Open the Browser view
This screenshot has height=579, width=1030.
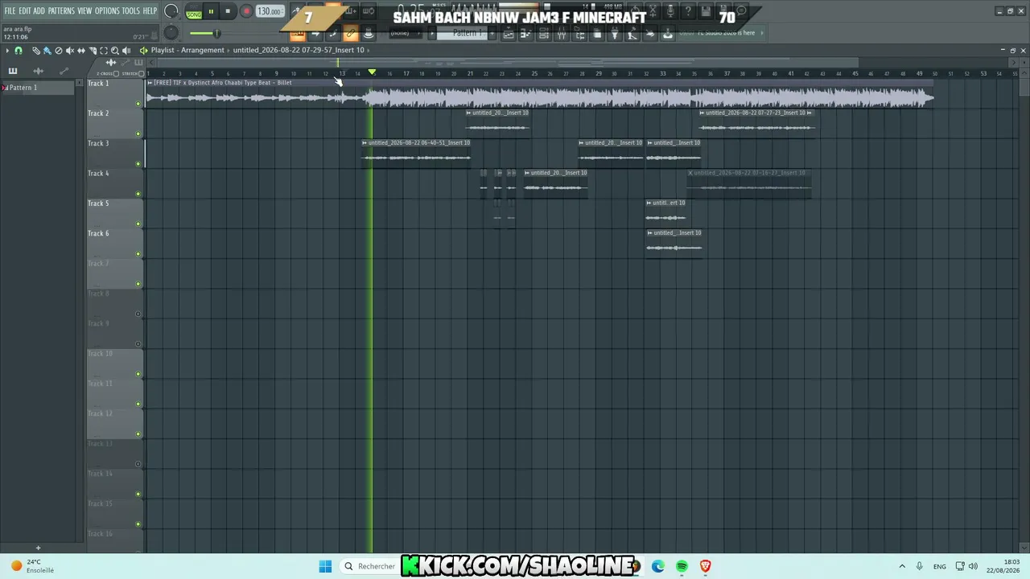[x=579, y=34]
